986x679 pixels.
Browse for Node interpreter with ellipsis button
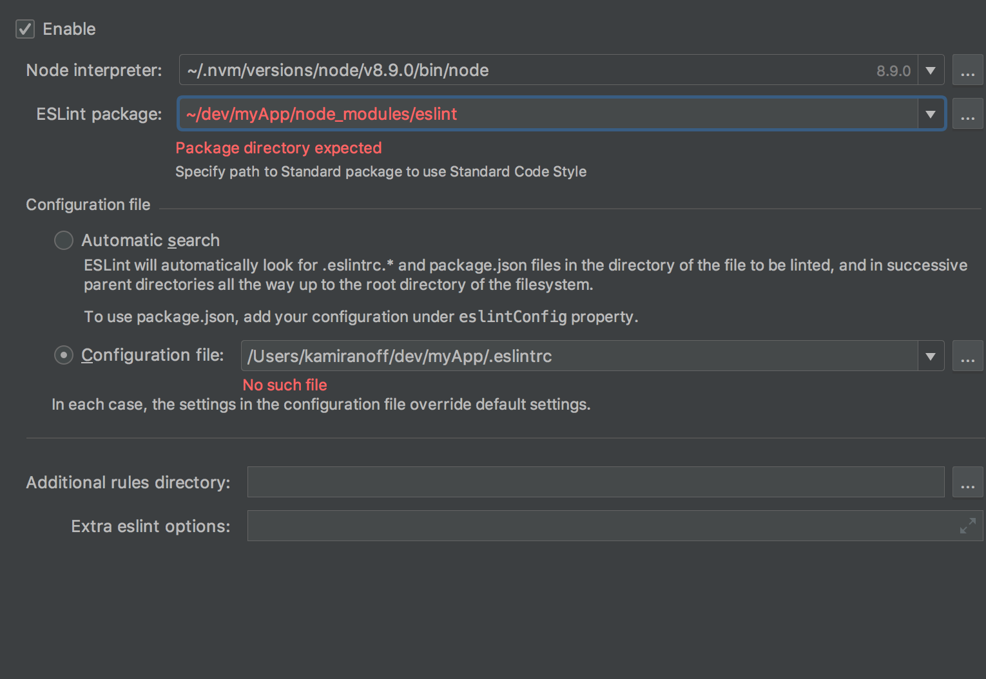coord(968,70)
